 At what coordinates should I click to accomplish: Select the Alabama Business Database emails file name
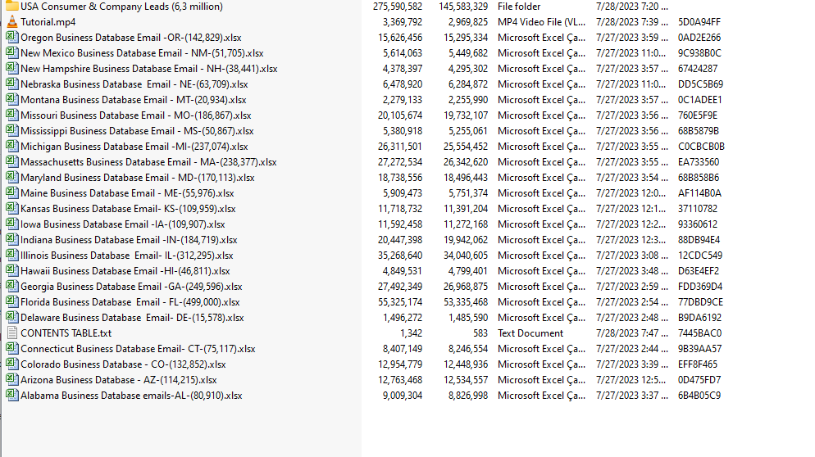[131, 396]
